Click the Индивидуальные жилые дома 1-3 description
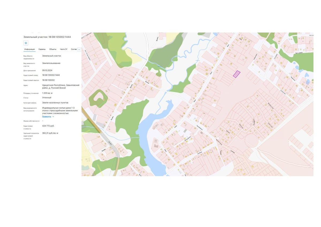 pyautogui.click(x=60, y=110)
